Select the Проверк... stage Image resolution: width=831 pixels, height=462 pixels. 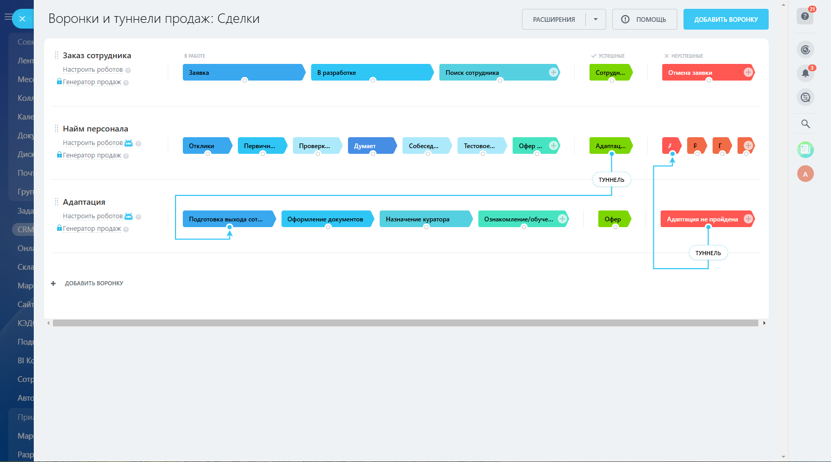pyautogui.click(x=317, y=146)
